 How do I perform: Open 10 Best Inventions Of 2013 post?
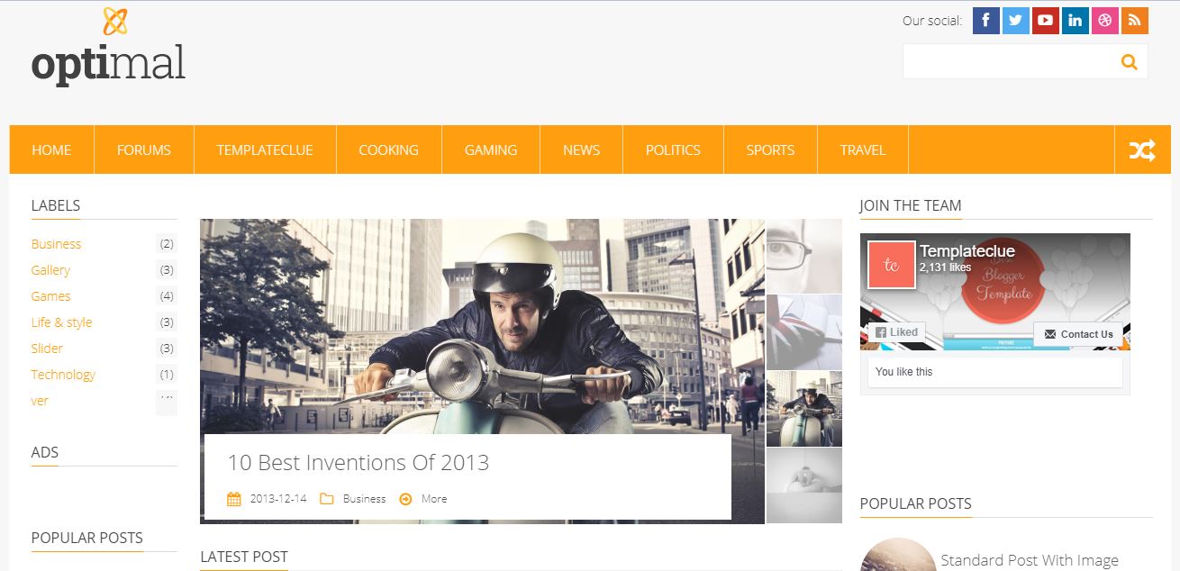coord(358,463)
